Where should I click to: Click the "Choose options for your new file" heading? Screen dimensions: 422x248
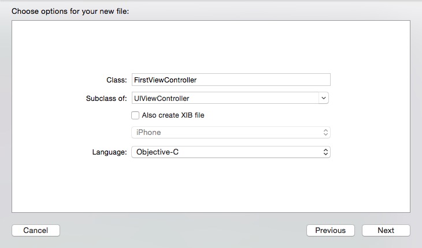pos(71,11)
